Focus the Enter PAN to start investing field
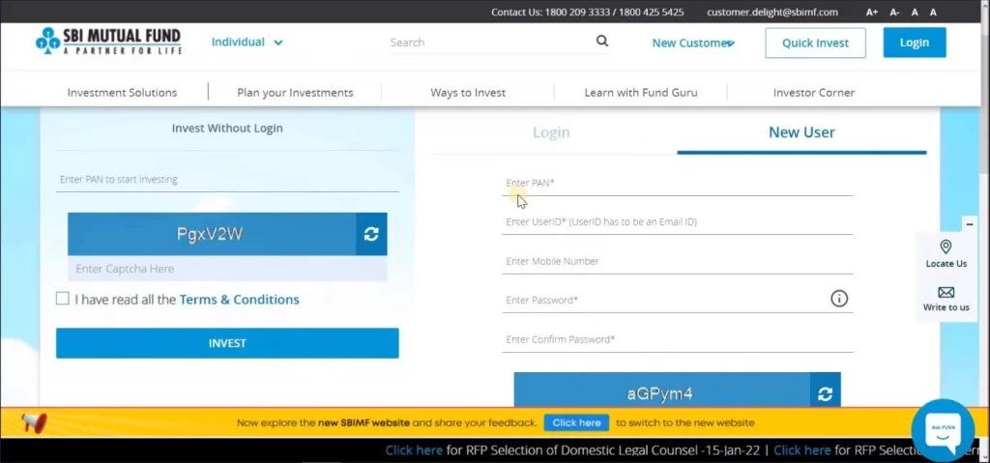Screen dimensions: 990x463 227,180
